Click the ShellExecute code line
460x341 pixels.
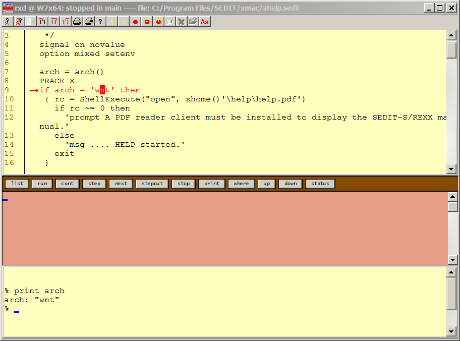pyautogui.click(x=176, y=99)
